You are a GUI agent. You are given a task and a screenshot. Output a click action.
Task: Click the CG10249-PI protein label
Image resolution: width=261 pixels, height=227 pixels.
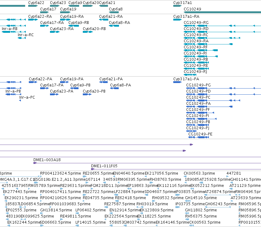point(198,116)
